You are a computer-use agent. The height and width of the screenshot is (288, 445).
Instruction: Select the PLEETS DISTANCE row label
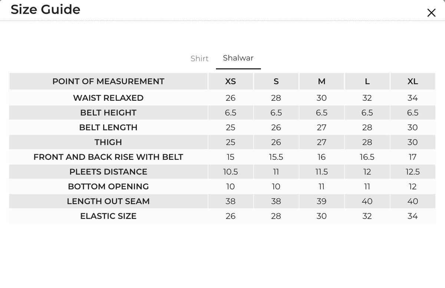click(108, 172)
